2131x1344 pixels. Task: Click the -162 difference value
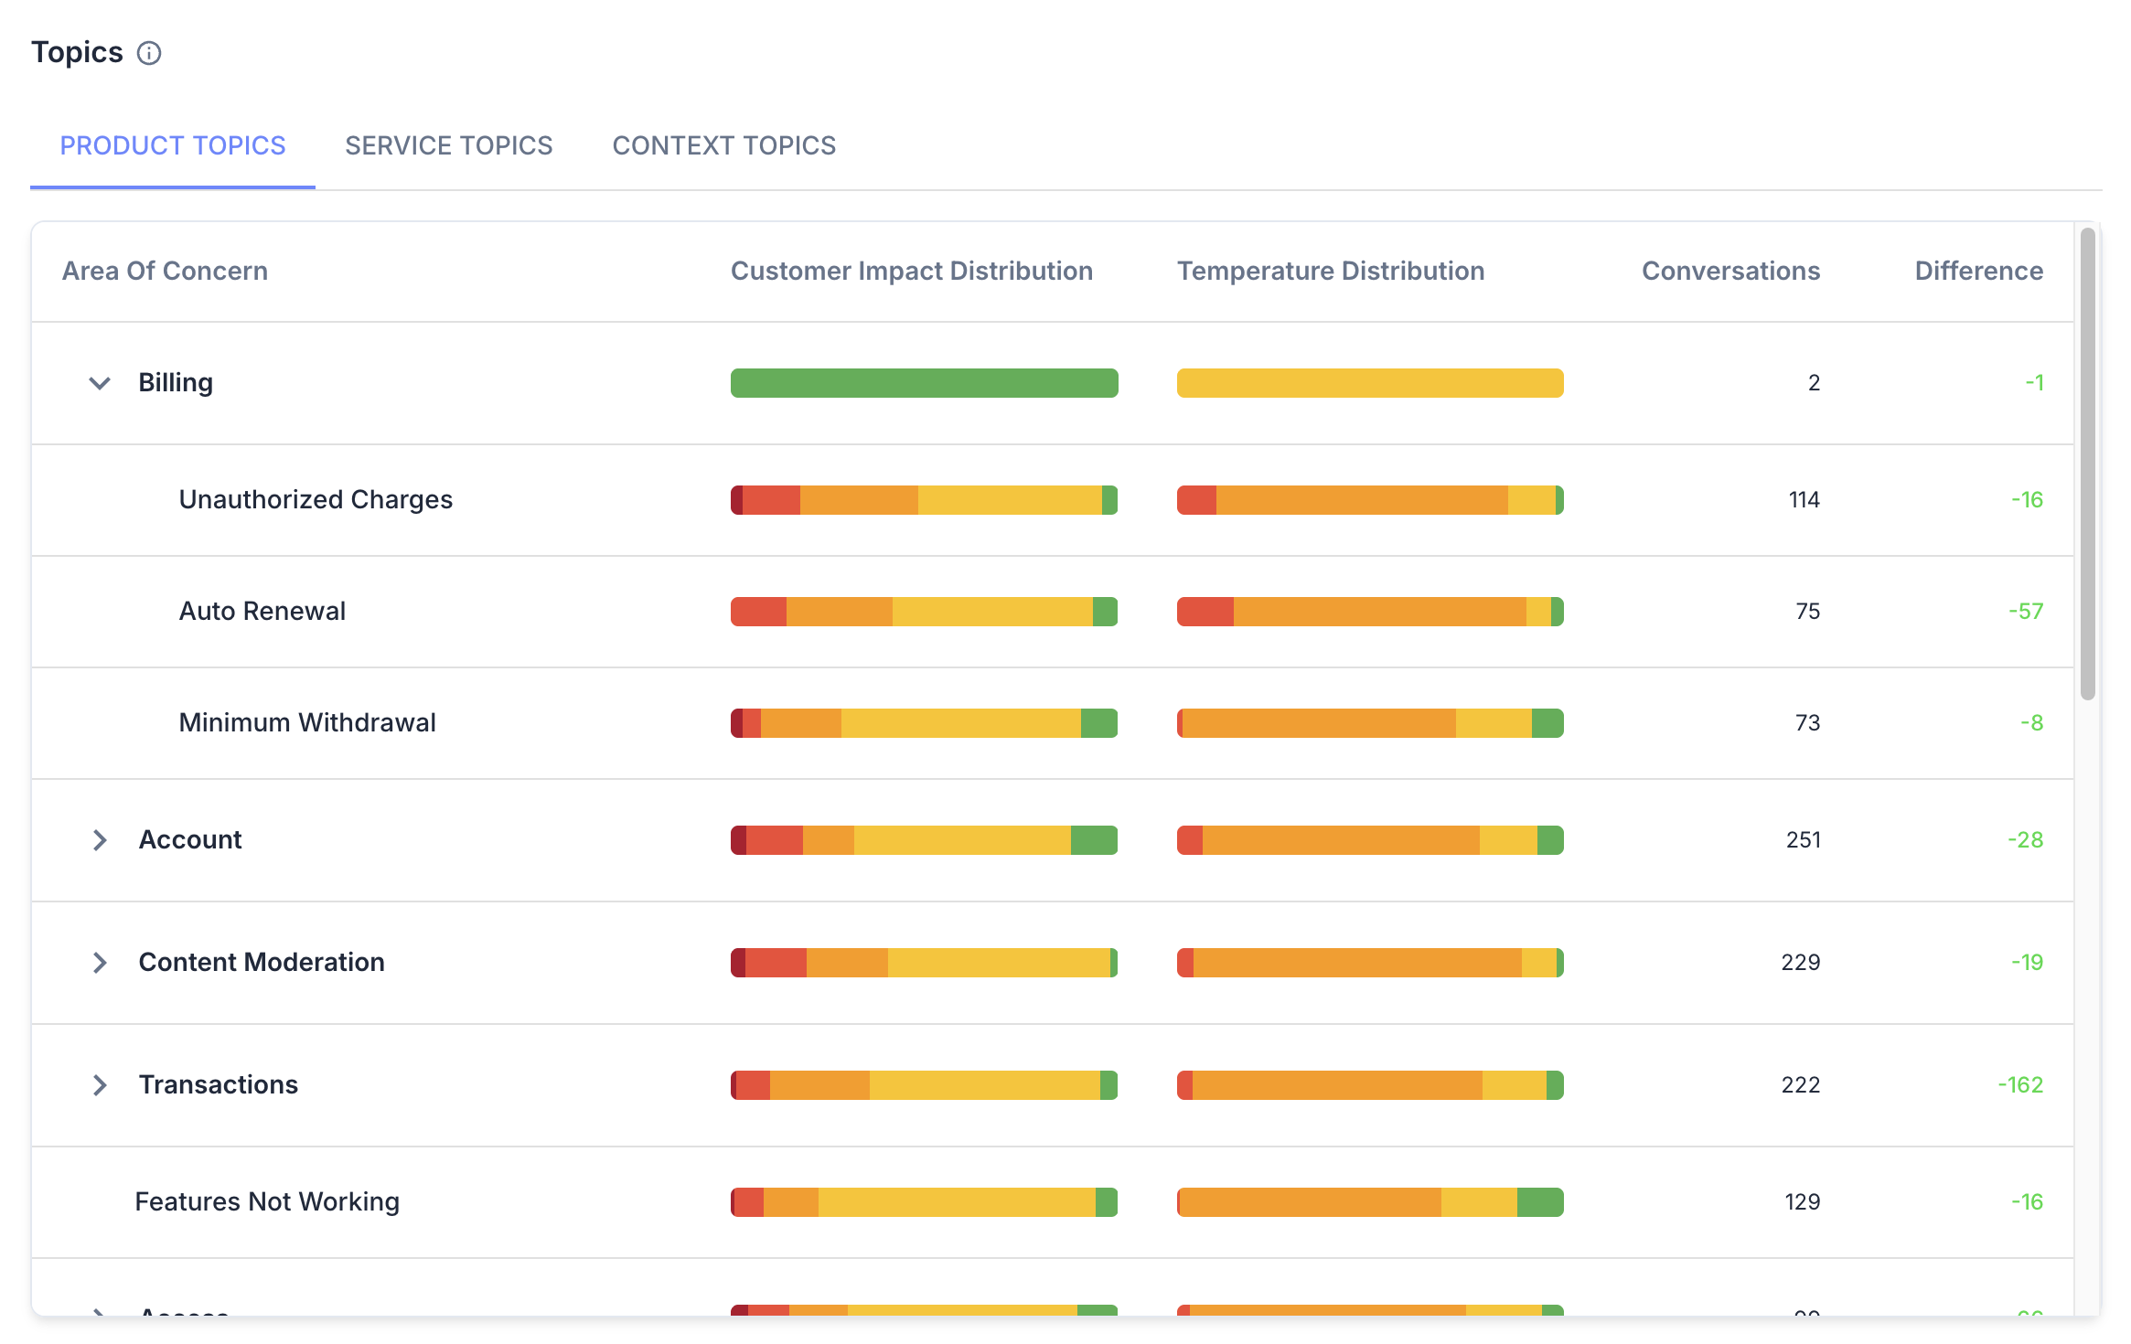(x=2019, y=1084)
